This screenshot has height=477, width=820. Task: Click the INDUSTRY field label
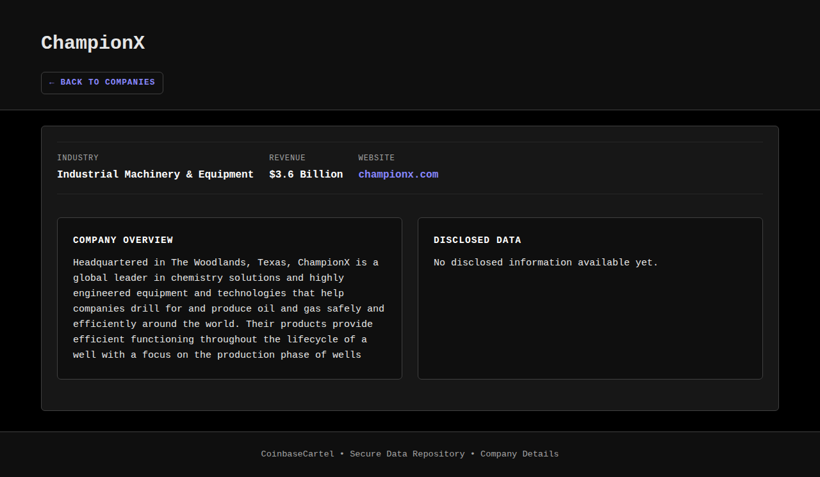coord(78,158)
